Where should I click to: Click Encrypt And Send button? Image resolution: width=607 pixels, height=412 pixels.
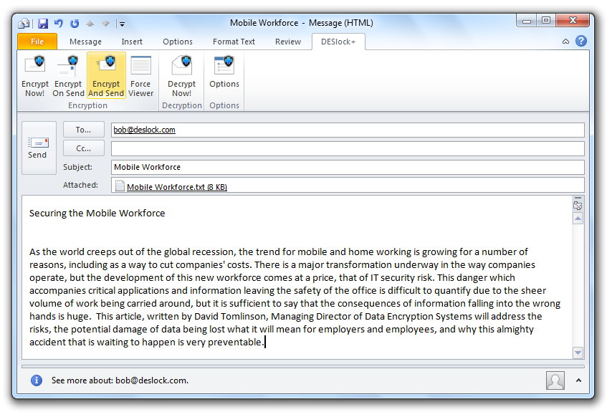(x=106, y=76)
